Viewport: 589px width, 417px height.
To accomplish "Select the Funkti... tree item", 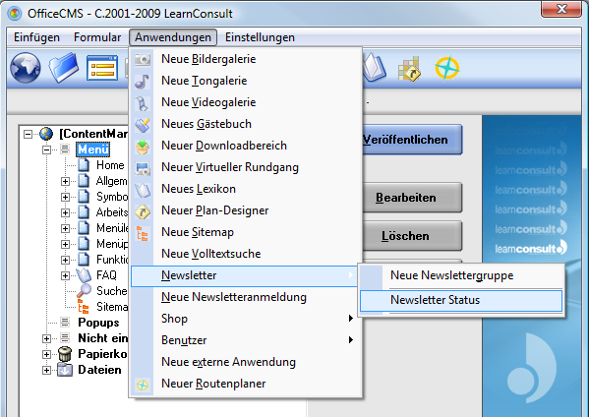I will 112,260.
